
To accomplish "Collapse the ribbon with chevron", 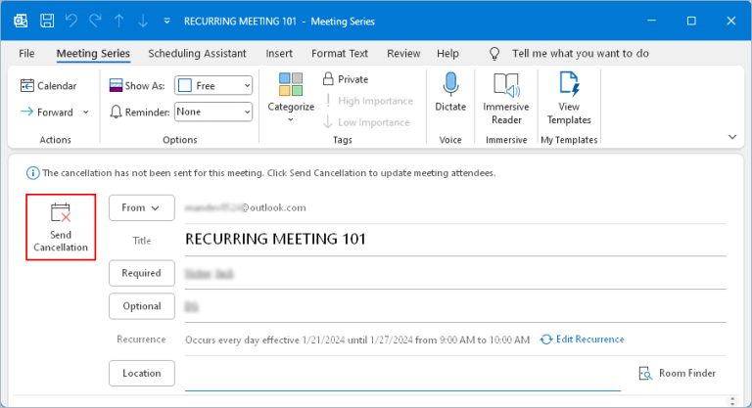I will coord(732,137).
